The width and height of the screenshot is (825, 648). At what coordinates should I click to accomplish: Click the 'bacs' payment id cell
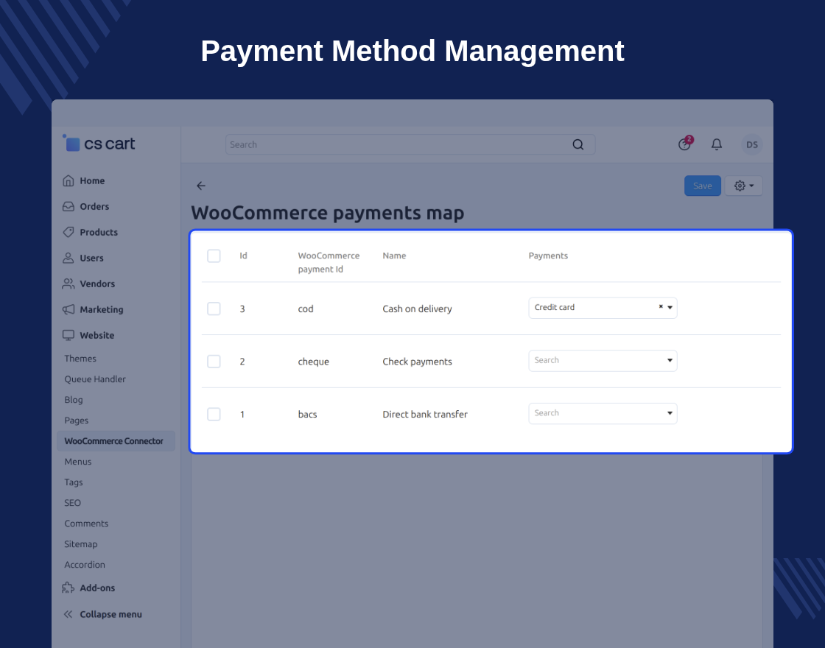[x=307, y=414]
